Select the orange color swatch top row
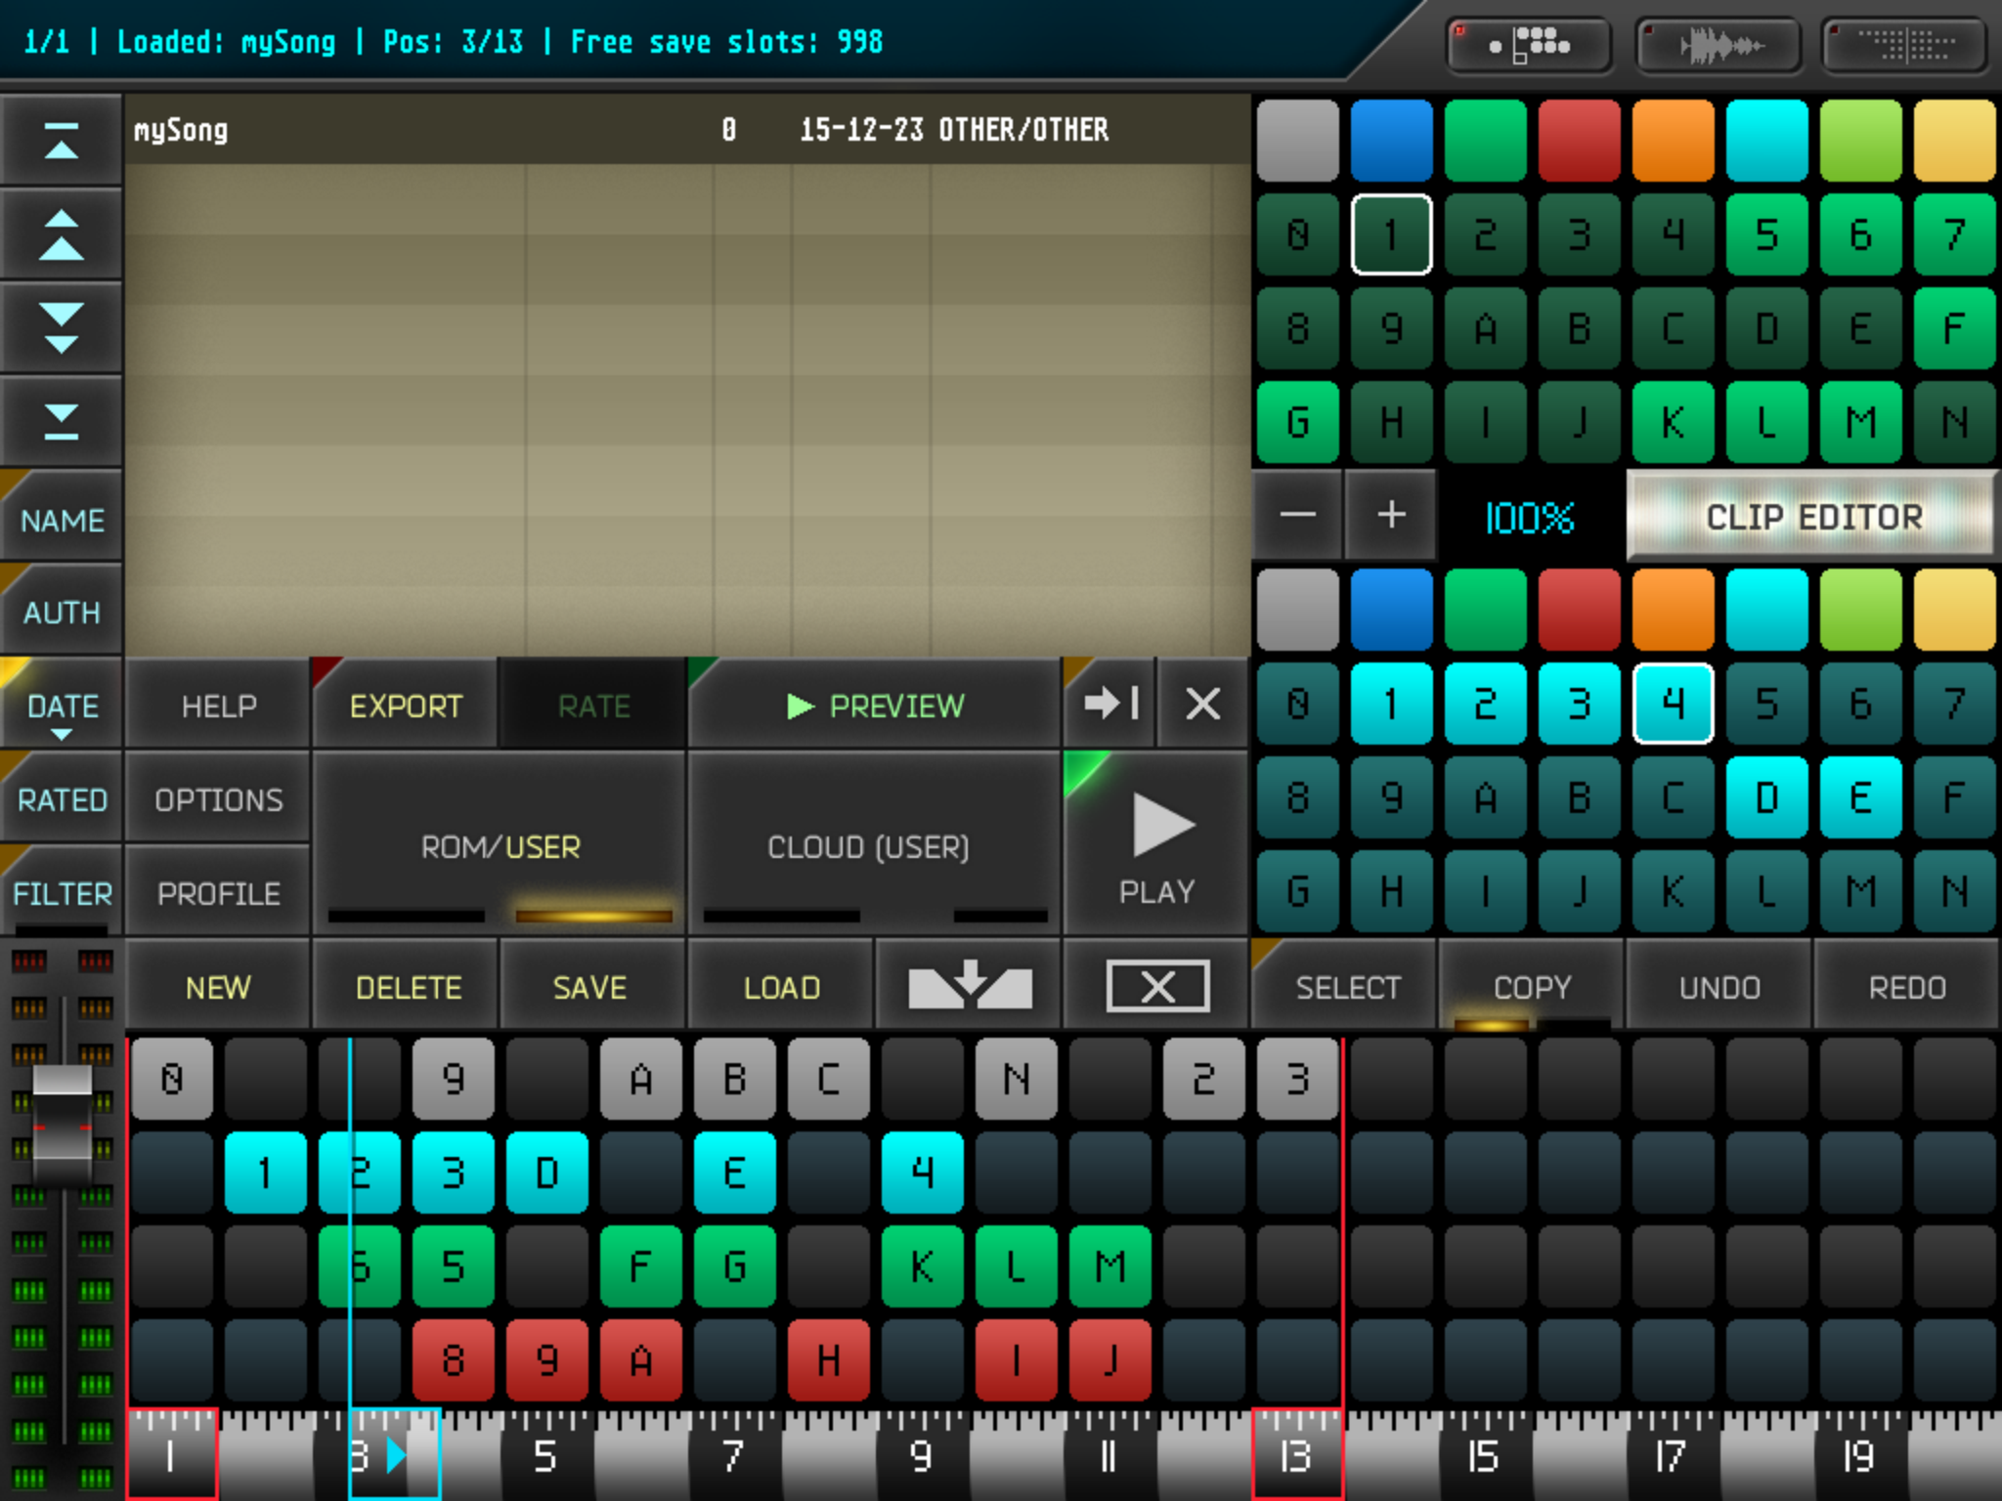Image resolution: width=2002 pixels, height=1501 pixels. pyautogui.click(x=1672, y=141)
